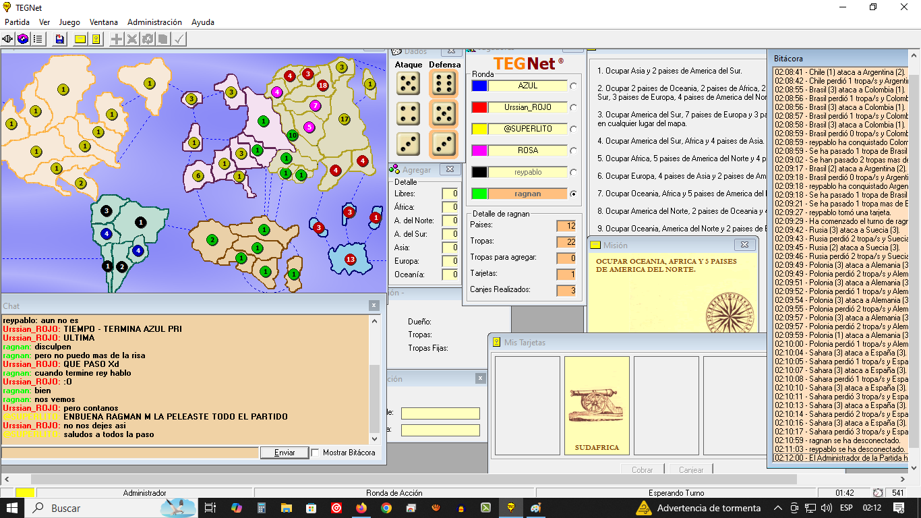Open the Calculator taskbar icon
Viewport: 921px width, 518px height.
pyautogui.click(x=262, y=508)
